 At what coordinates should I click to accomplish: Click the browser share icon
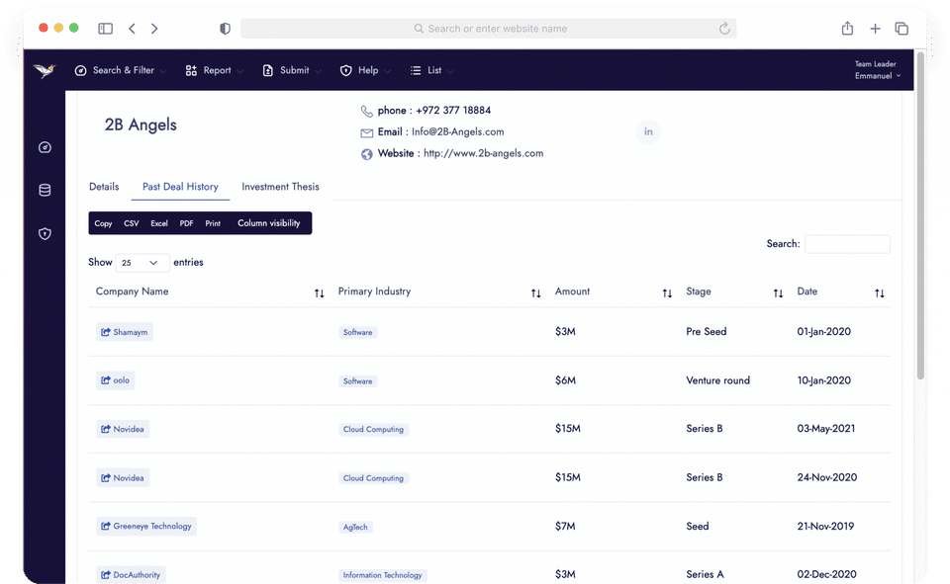[848, 29]
